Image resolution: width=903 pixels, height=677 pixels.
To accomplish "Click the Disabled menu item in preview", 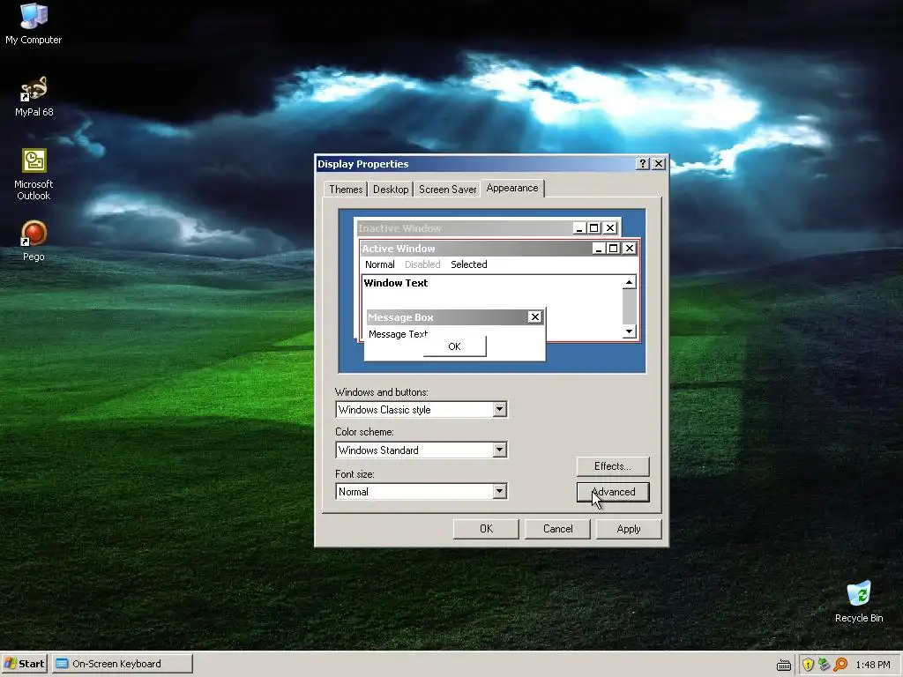I will (x=422, y=264).
